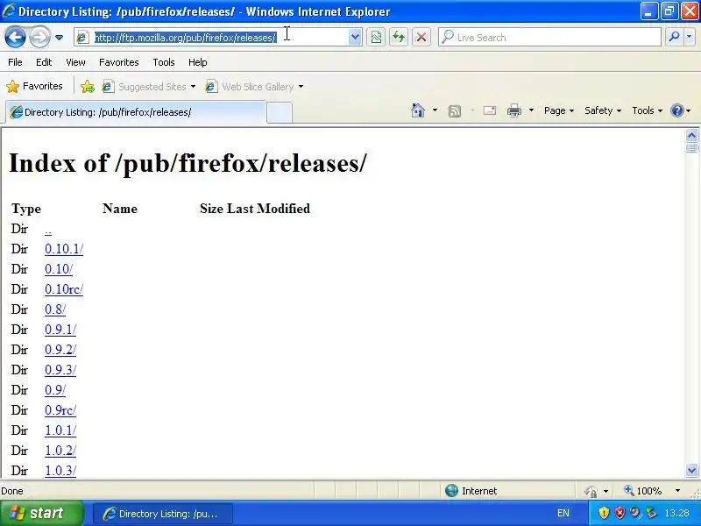Click the Refresh page icon

pos(399,38)
